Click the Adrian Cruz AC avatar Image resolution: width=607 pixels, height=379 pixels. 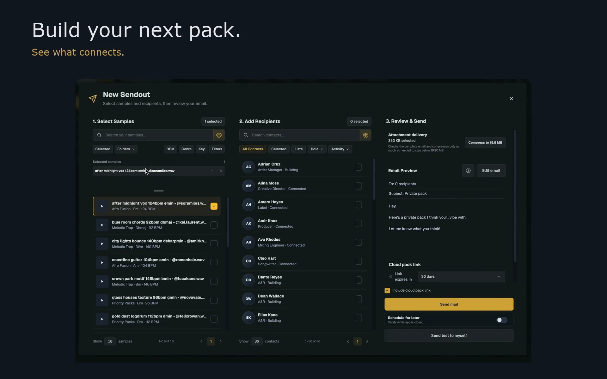point(248,167)
